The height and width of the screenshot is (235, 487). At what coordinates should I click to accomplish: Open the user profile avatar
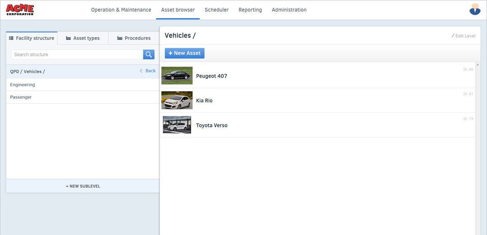[x=475, y=9]
